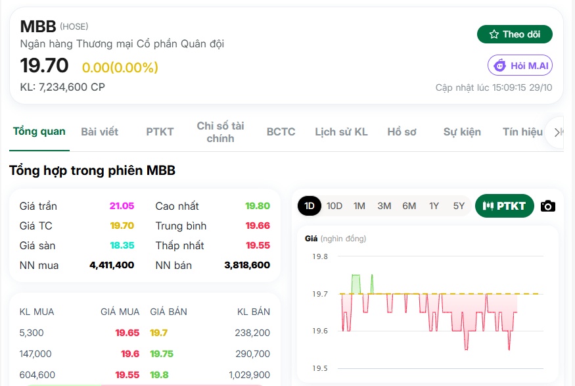575x386 pixels.
Task: Click the KL BÁN column header
Action: tap(254, 312)
